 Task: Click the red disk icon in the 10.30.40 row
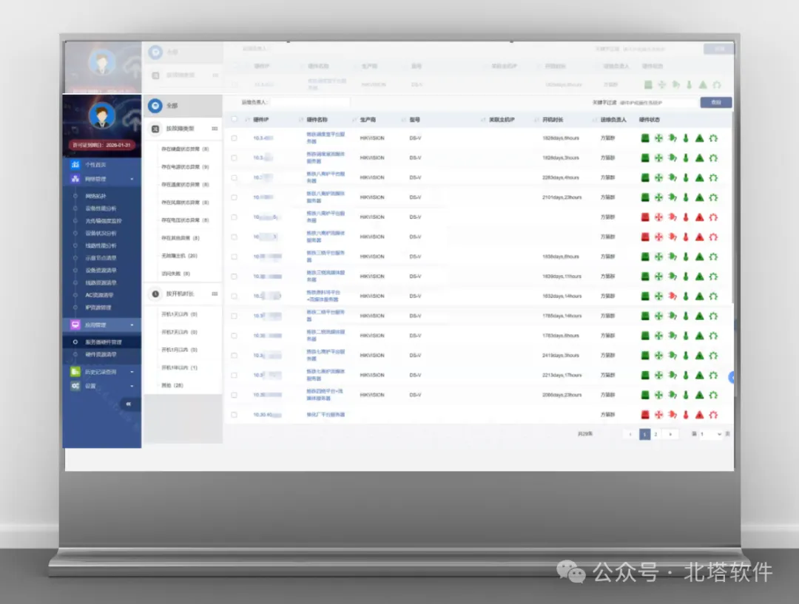tap(644, 415)
